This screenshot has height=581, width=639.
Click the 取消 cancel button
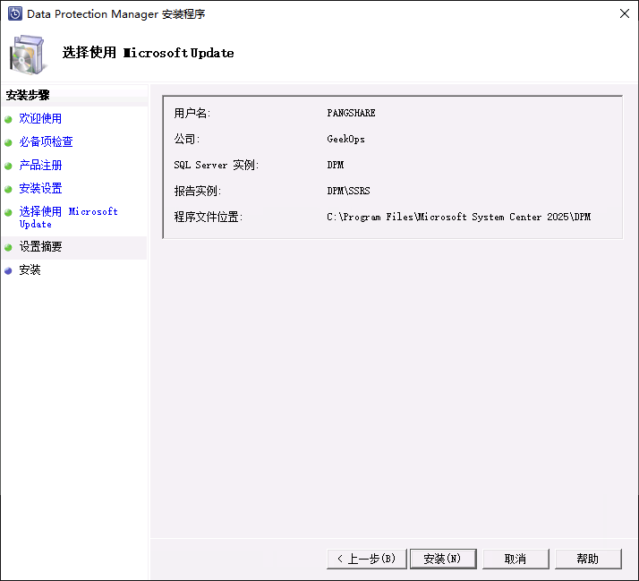pos(515,559)
